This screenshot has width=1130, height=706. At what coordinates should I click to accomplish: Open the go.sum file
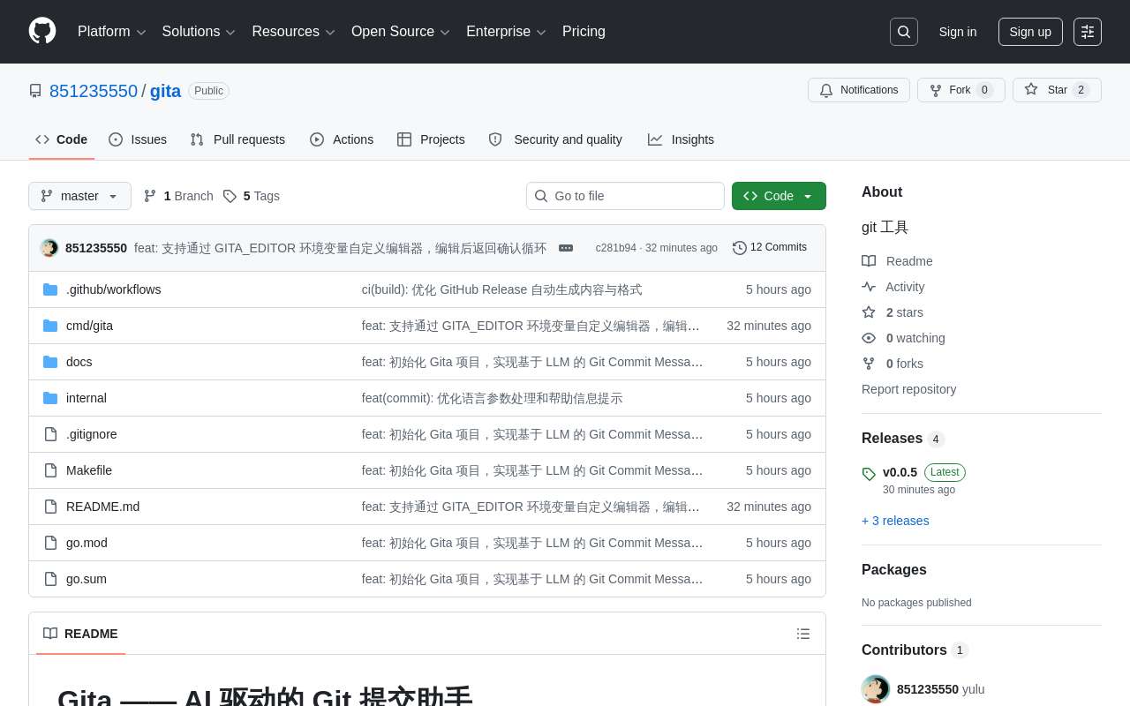87,579
